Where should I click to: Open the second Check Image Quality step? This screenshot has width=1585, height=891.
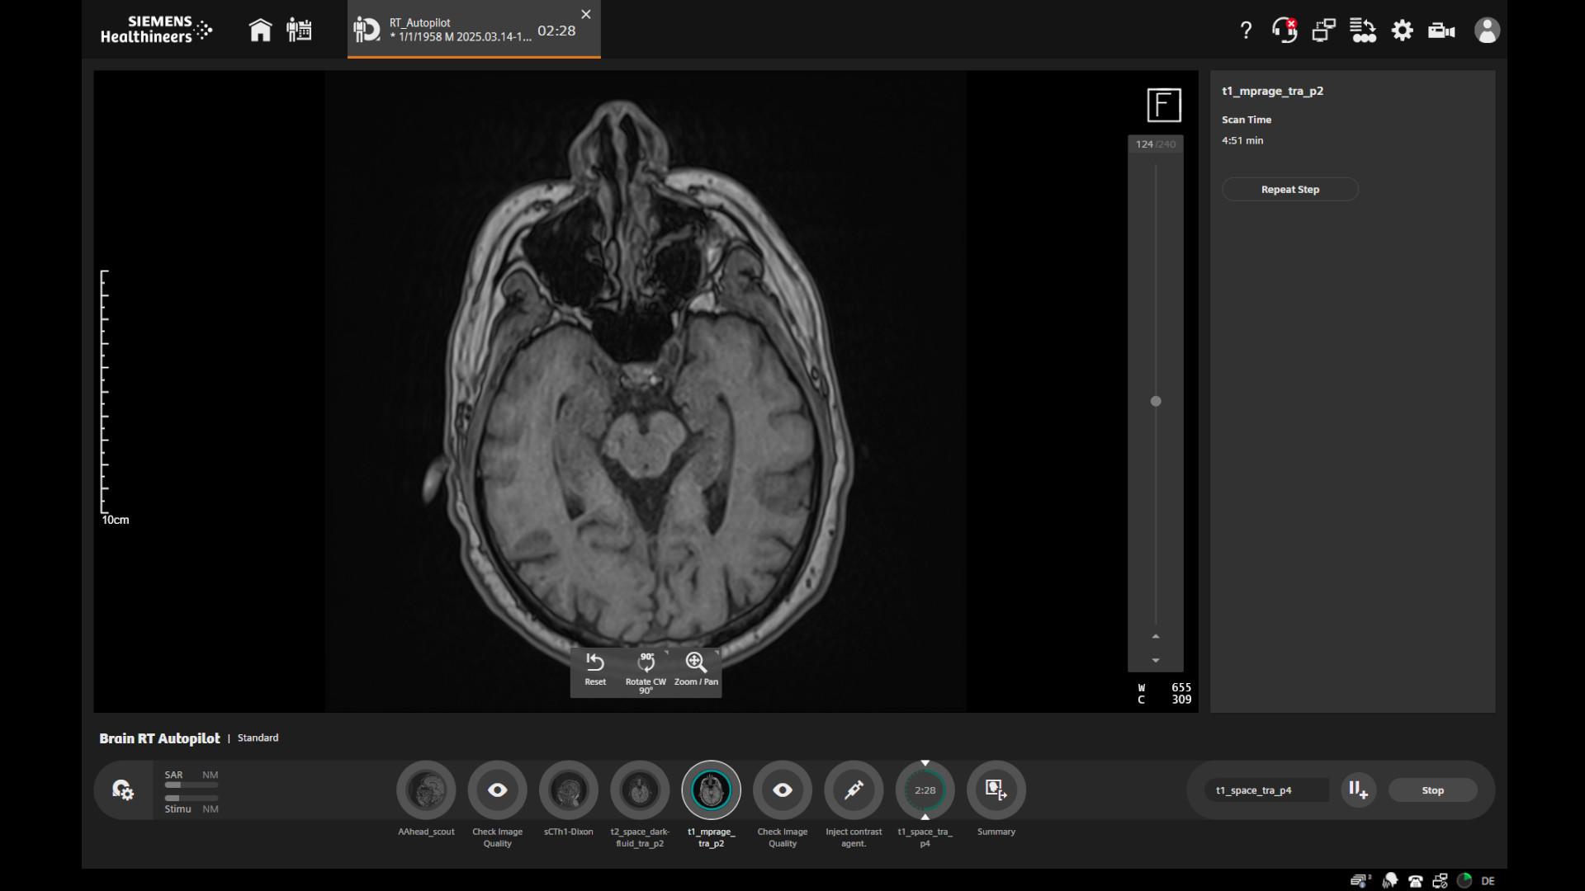783,790
